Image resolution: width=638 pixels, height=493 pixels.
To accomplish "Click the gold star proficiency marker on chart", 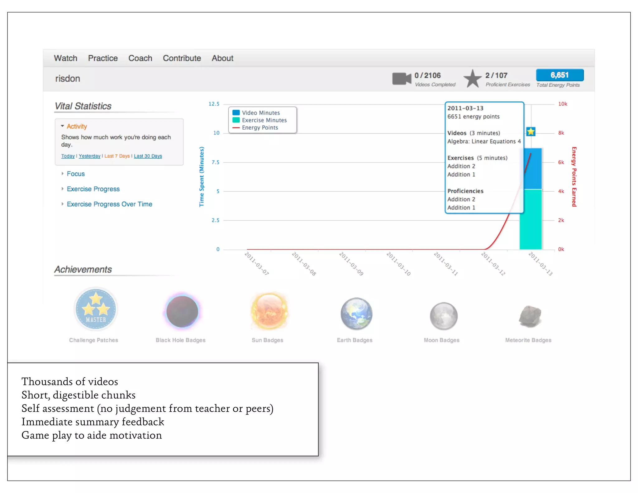I will (x=531, y=132).
